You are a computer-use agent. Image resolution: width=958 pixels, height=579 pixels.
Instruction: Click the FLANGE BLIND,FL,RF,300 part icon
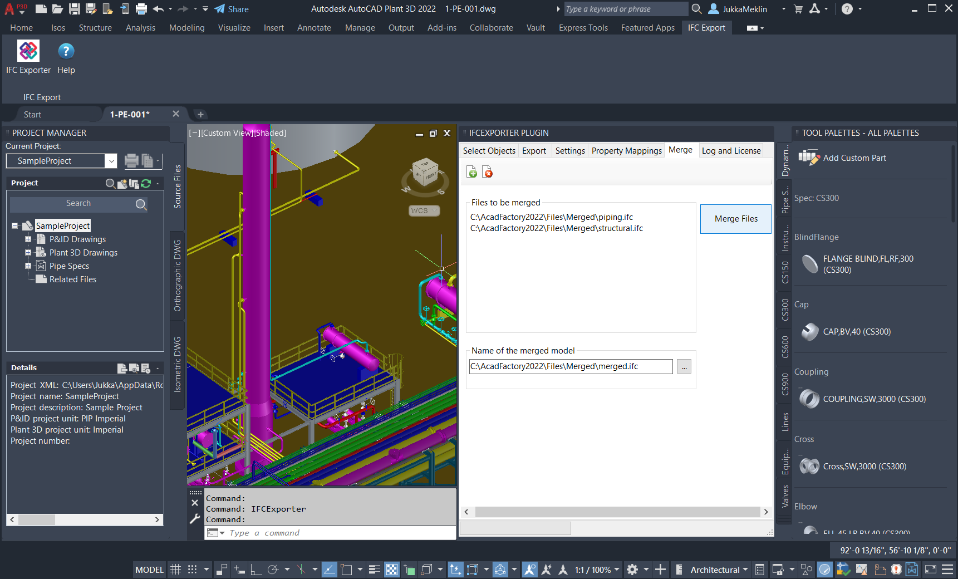coord(809,264)
